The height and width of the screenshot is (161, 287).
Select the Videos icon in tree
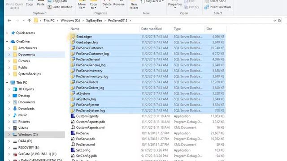pos(15,128)
